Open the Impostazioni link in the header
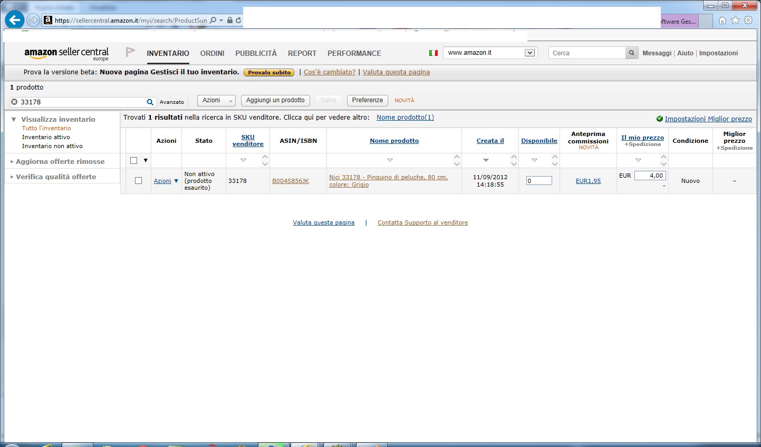761x447 pixels. 718,53
